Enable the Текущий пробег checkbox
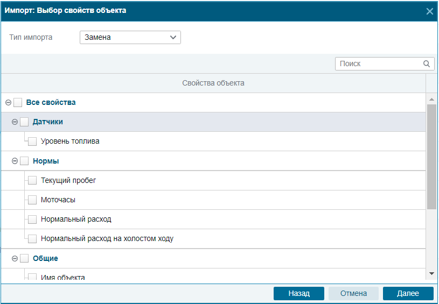The width and height of the screenshot is (439, 304). pyautogui.click(x=32, y=180)
